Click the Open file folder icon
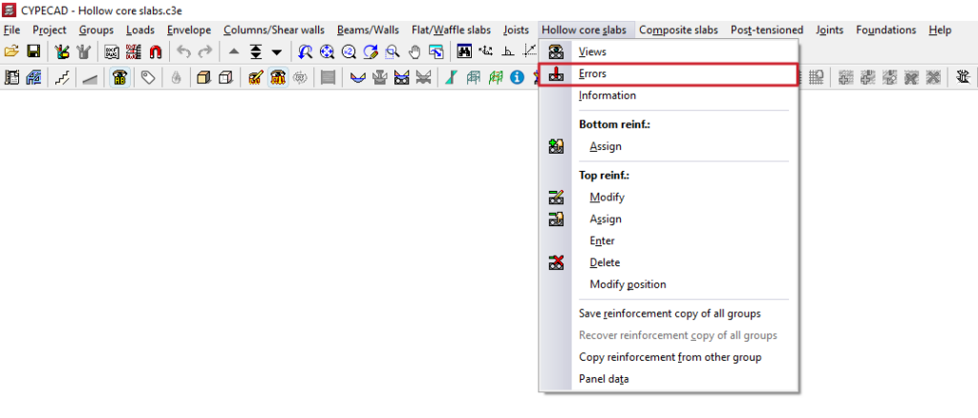This screenshot has width=978, height=418. click(11, 52)
